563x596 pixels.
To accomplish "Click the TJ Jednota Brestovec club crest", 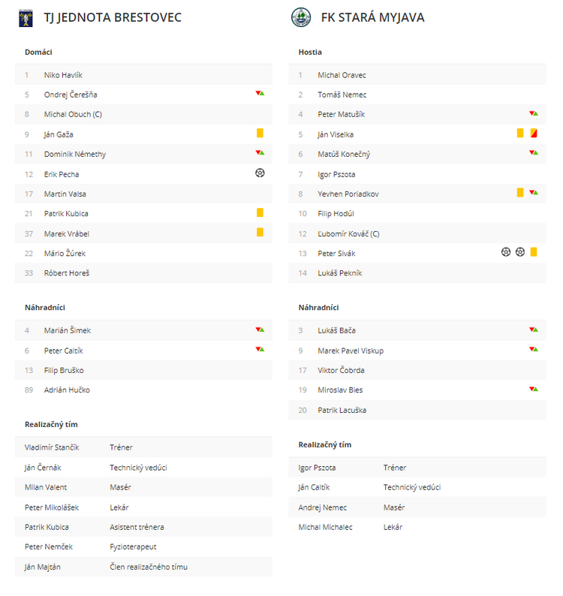I will click(26, 18).
